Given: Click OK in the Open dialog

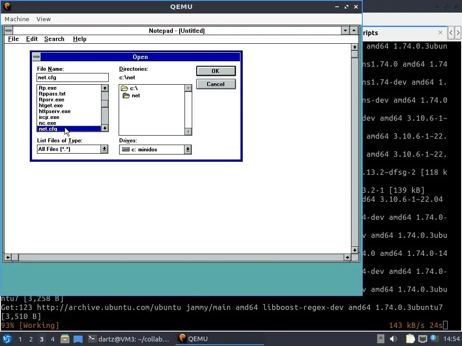Looking at the screenshot, I should [216, 71].
